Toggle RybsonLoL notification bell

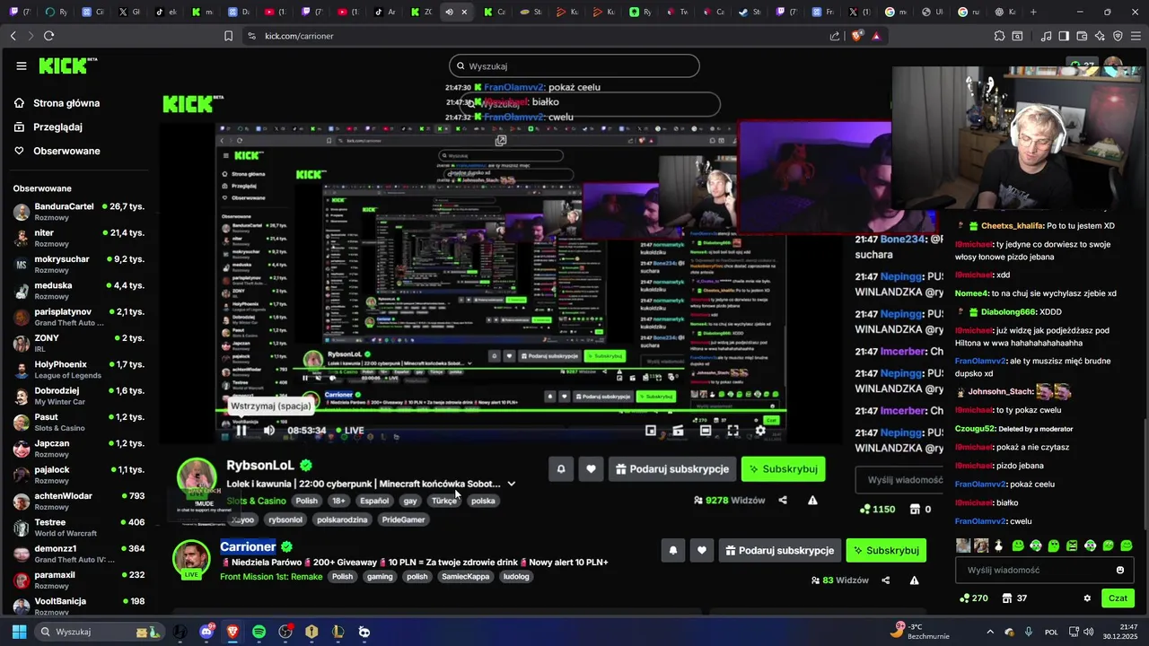point(561,469)
